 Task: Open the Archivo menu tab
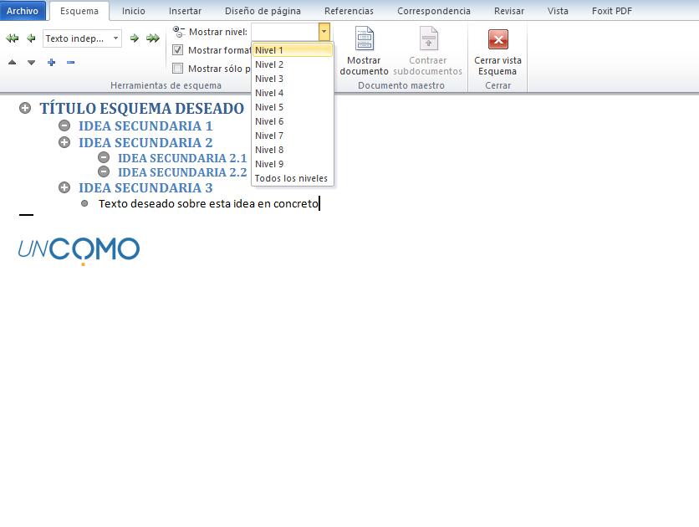click(23, 11)
